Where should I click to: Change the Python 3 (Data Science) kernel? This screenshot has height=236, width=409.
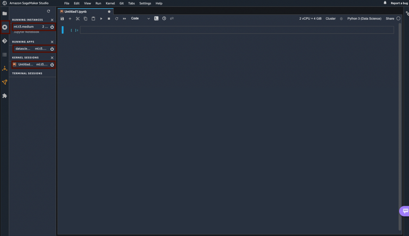point(364,19)
